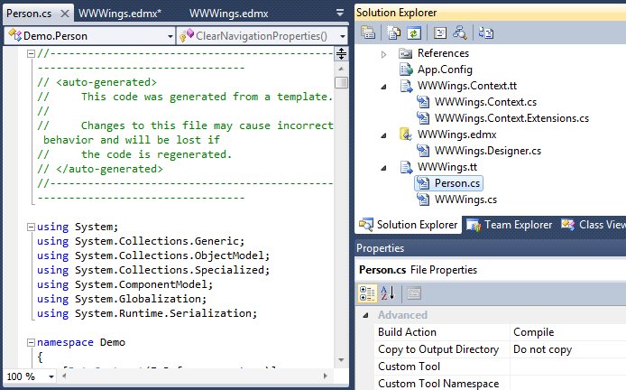Click the Property Pages icon
The width and height of the screenshot is (626, 390).
point(413,292)
